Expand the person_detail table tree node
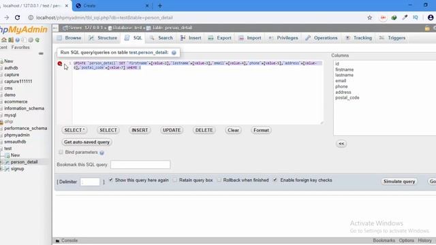 tap(1, 162)
